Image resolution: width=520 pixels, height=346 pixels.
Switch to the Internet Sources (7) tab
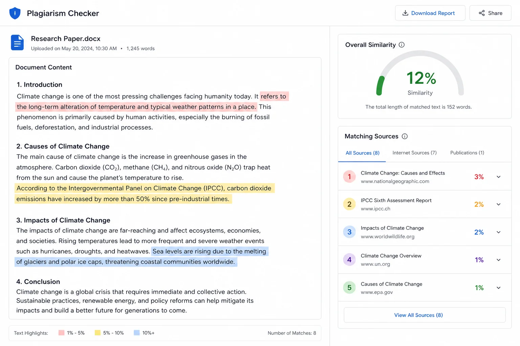[x=414, y=153]
